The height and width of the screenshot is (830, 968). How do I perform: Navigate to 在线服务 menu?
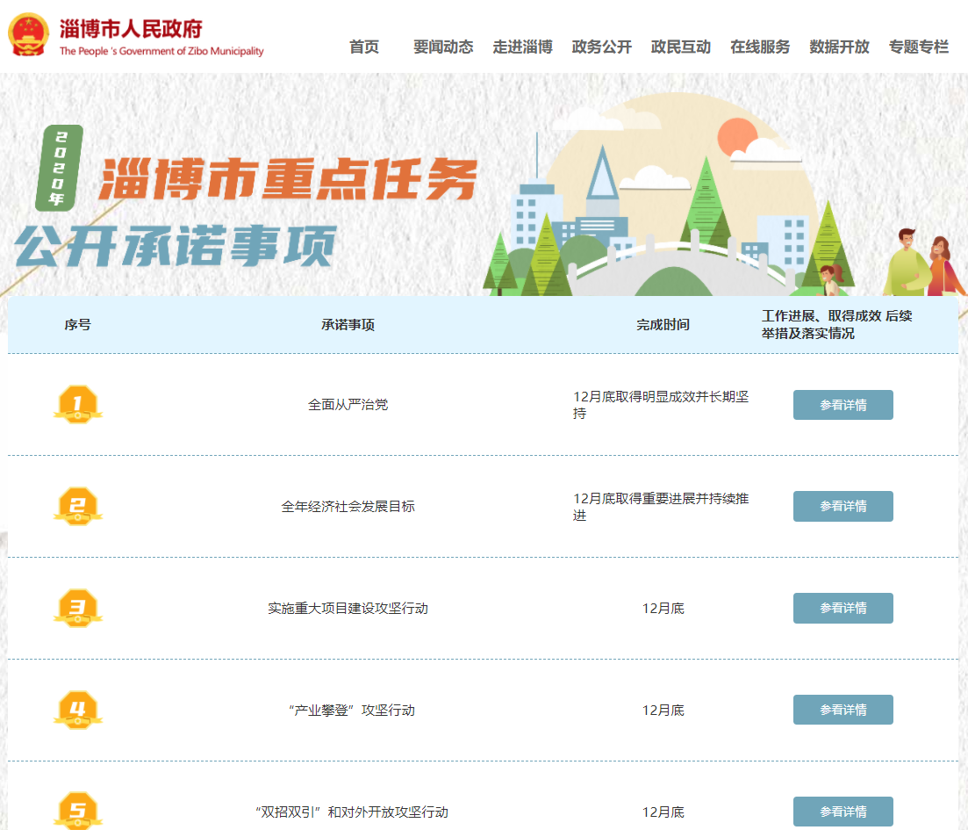[x=760, y=47]
